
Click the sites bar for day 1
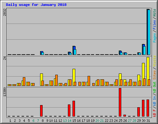click(x=10, y=85)
